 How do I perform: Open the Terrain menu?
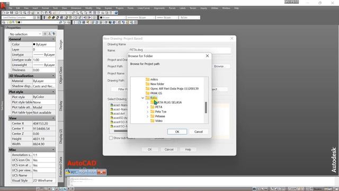point(193,8)
